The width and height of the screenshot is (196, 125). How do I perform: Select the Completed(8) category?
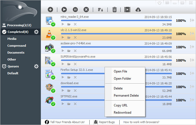click(x=18, y=32)
